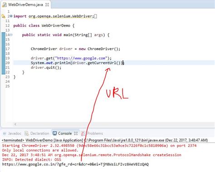Screen dimensions: 215x172
Task: Click the Javadoc @ icon
Action: [5, 134]
